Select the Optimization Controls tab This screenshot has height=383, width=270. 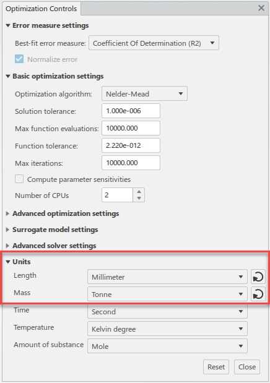(x=41, y=9)
